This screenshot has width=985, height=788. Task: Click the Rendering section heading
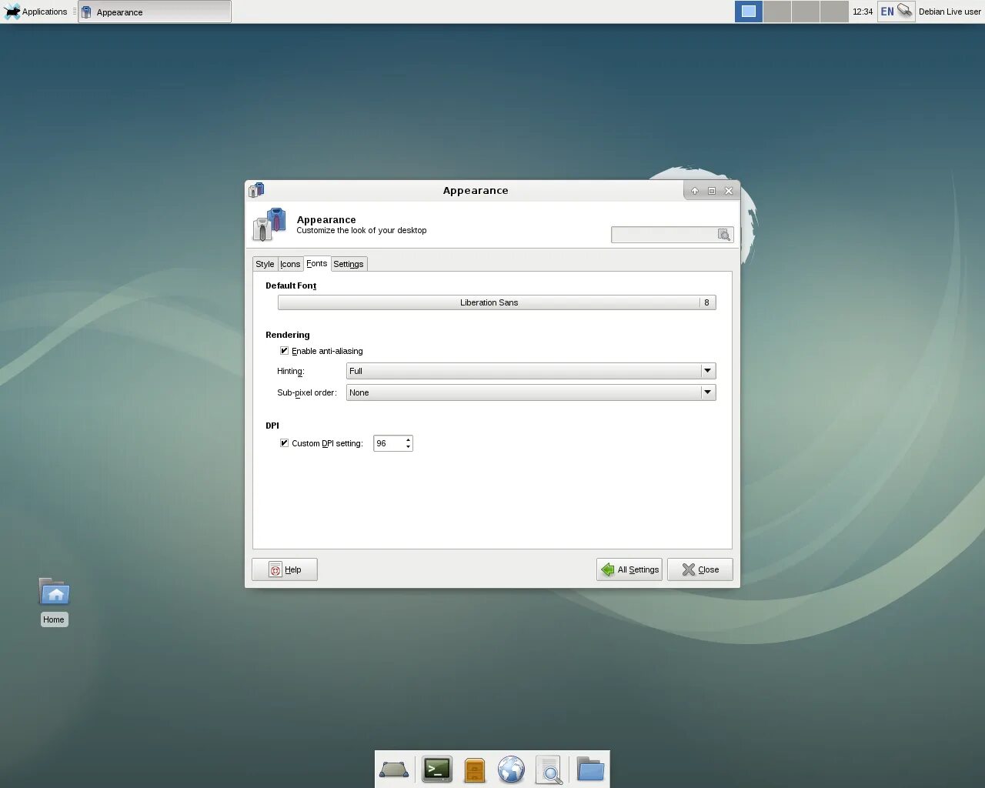pyautogui.click(x=288, y=335)
